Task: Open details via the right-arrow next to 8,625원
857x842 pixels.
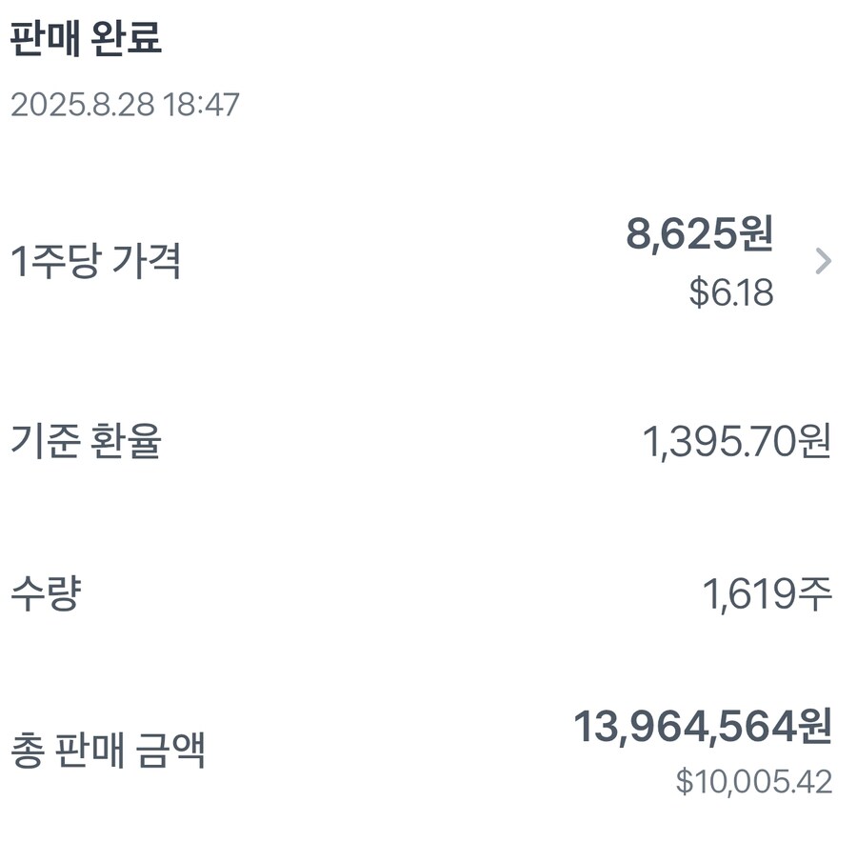Action: point(825,261)
